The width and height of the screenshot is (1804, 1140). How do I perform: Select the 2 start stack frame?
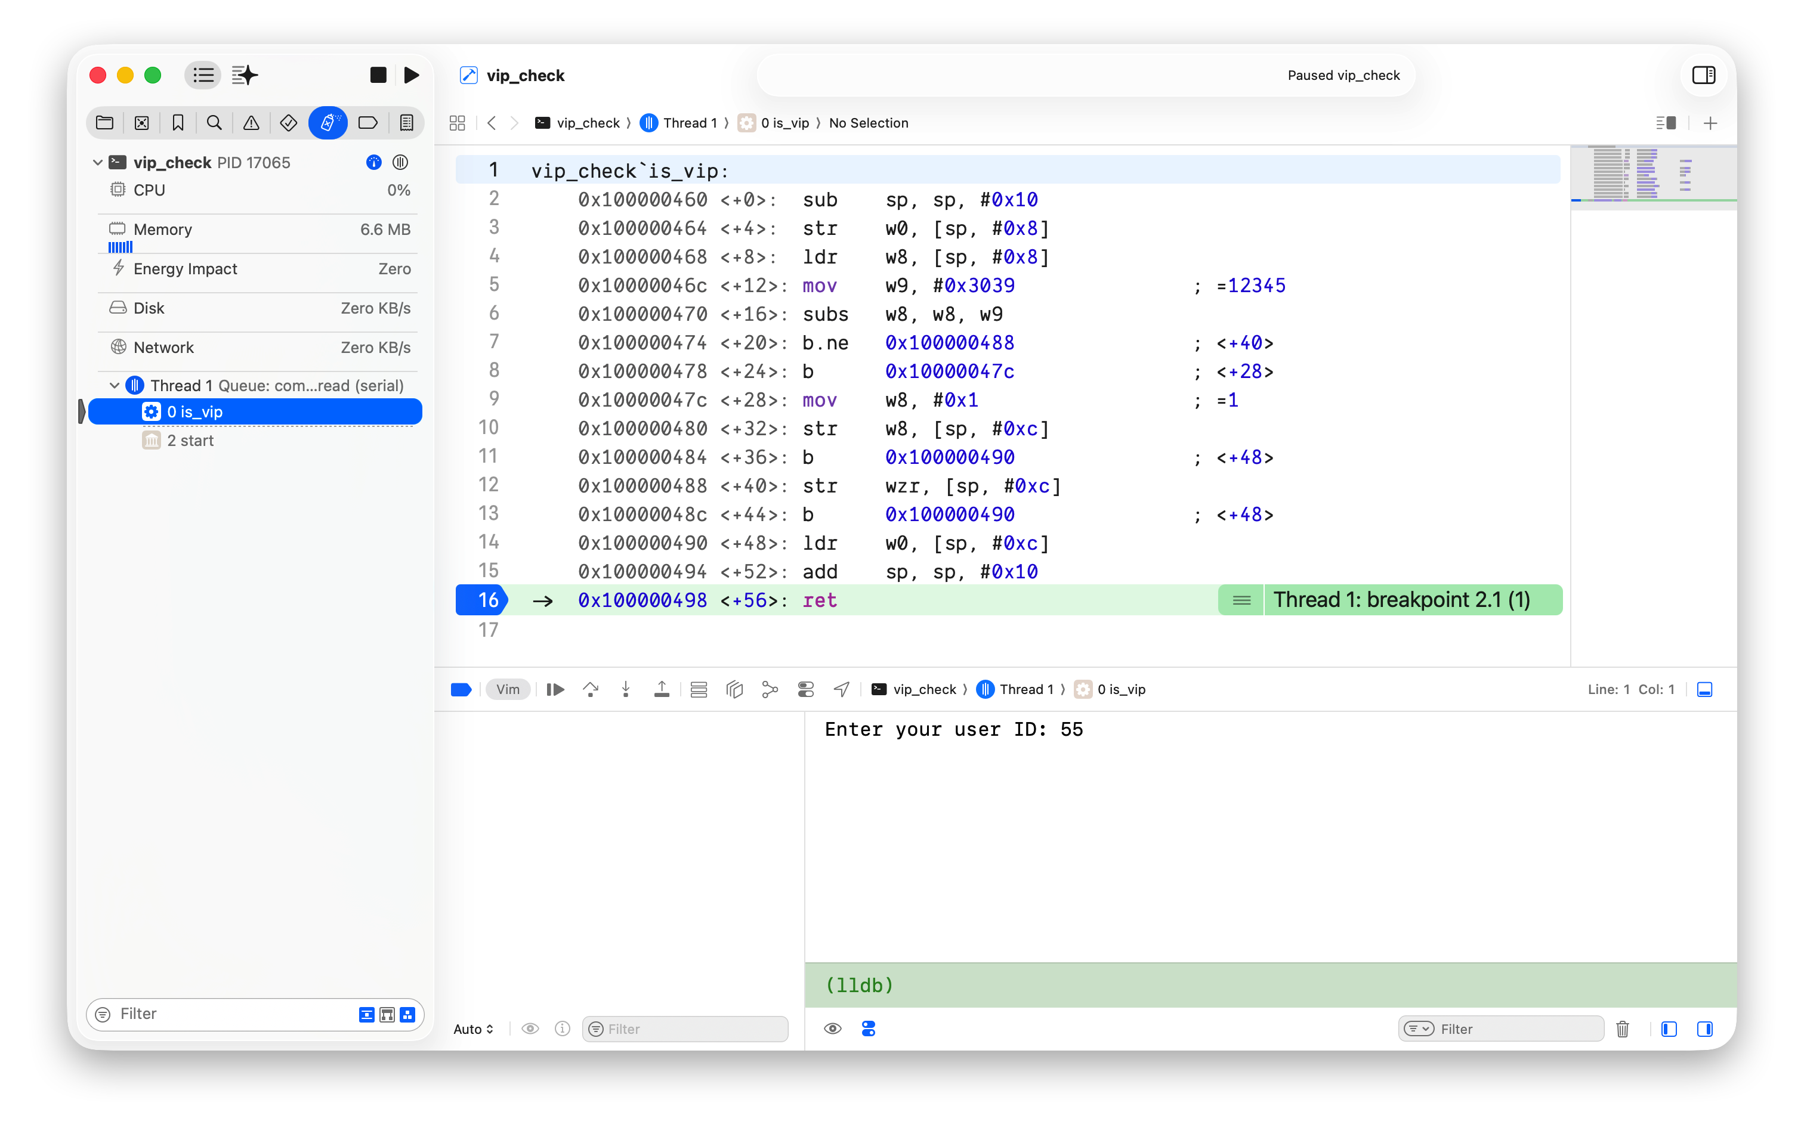click(190, 440)
